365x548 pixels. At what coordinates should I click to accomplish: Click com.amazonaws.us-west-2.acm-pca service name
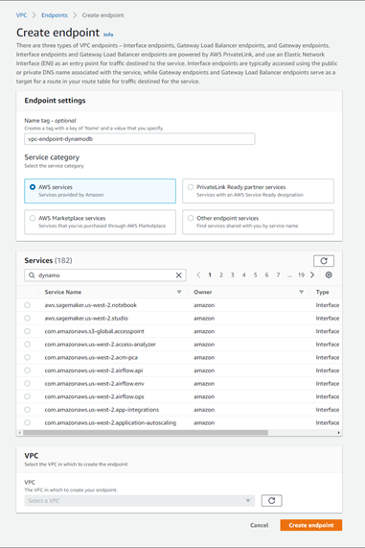[x=91, y=357]
